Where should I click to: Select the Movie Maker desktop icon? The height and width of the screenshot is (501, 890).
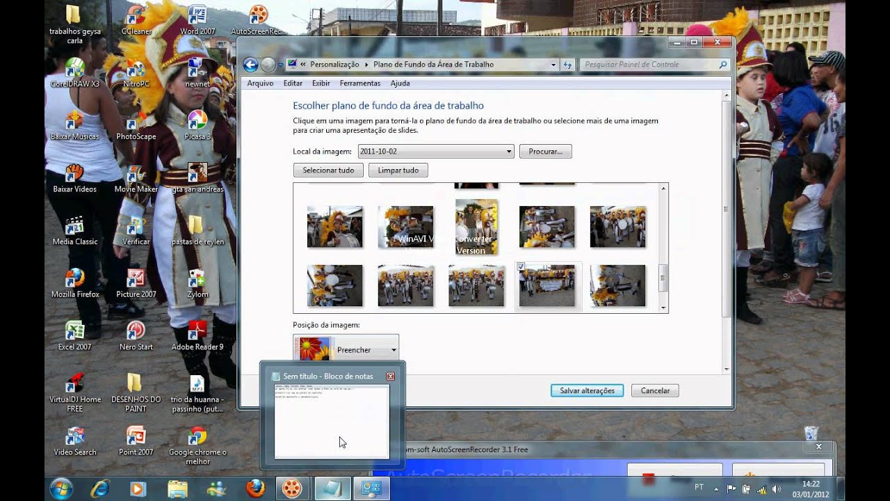(136, 178)
